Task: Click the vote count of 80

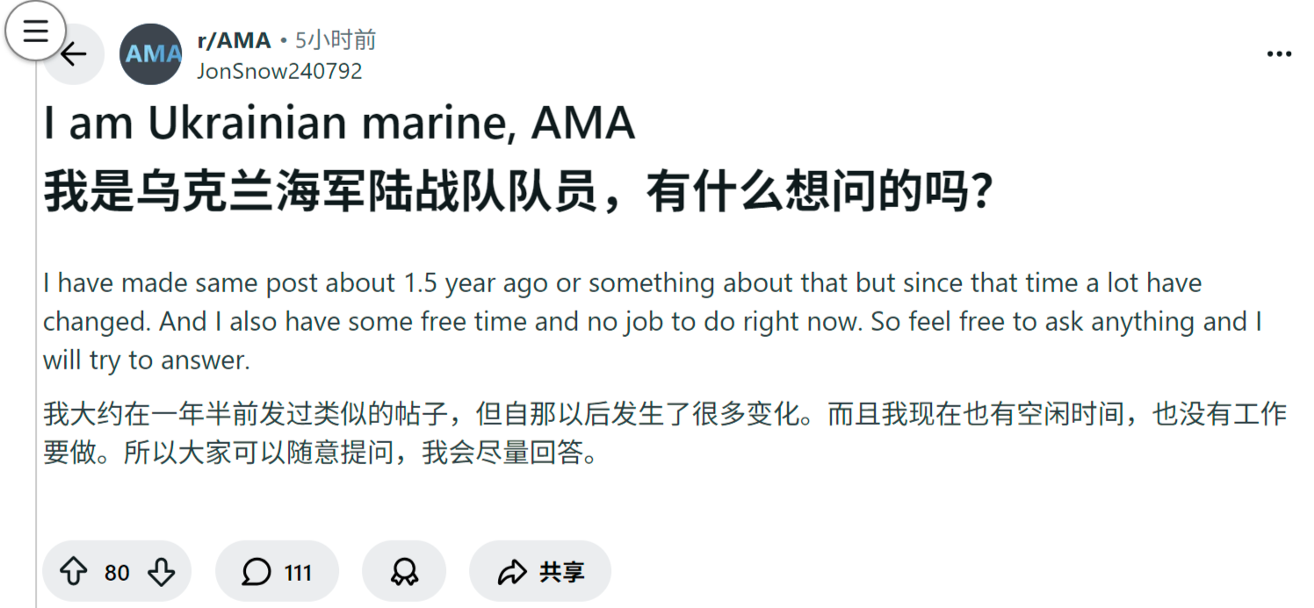Action: point(117,573)
